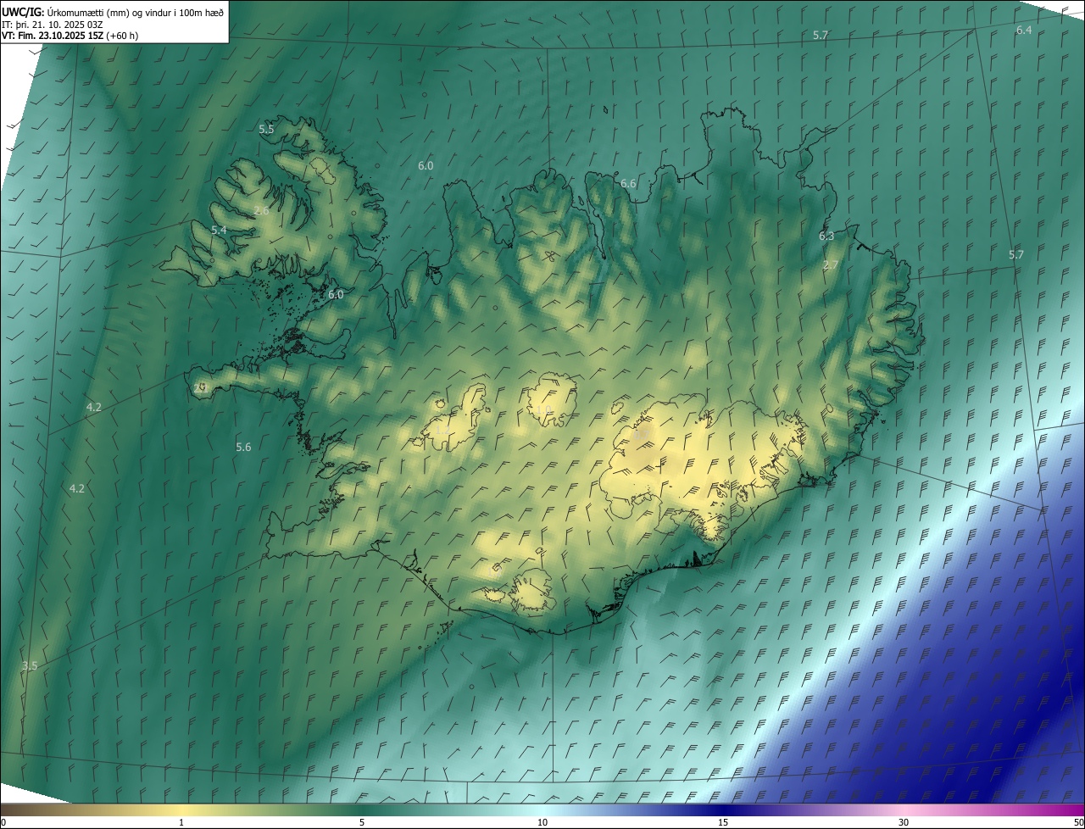Click the 2.6 value label in Westfjords
Image resolution: width=1085 pixels, height=829 pixels.
(261, 211)
